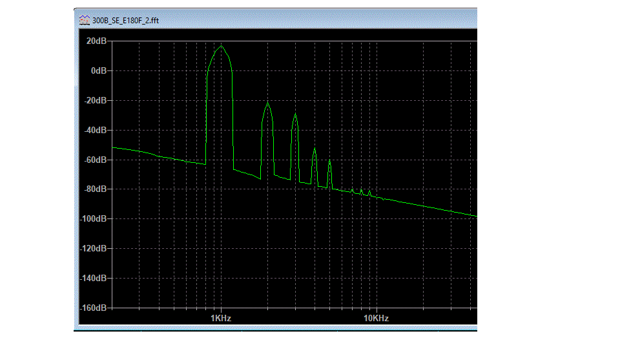Screen dimensions: 620x349
Task: Click the fundamental peak at 1KHz
Action: coord(221,47)
